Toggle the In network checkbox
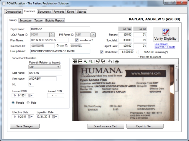Screen dimensions: 189x141 [77, 40]
